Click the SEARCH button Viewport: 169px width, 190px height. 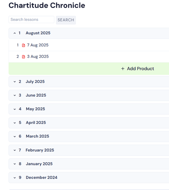[66, 20]
